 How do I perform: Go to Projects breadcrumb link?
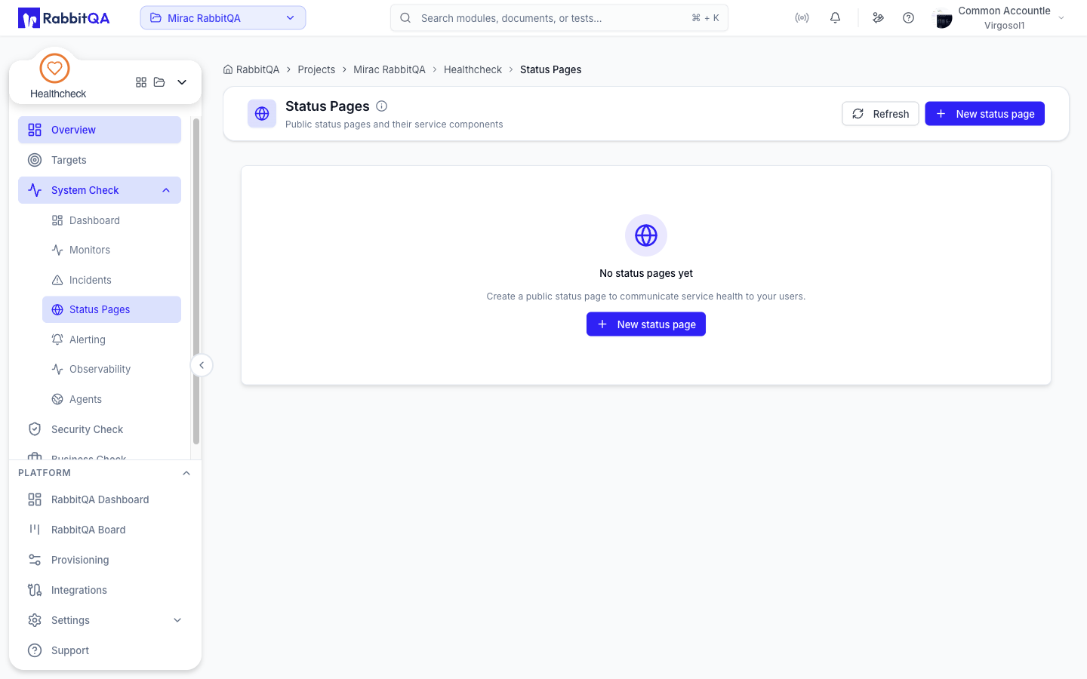coord(316,69)
